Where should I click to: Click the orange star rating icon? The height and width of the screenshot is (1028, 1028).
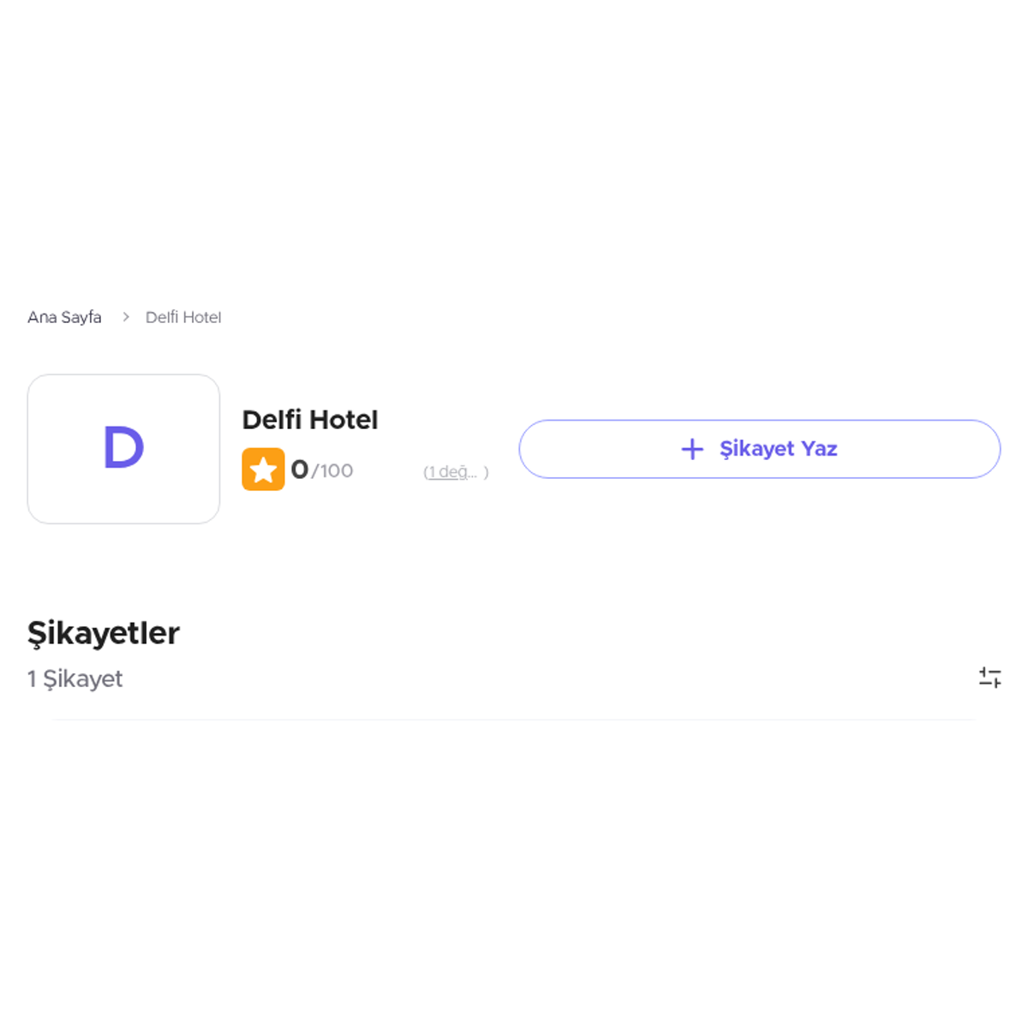pos(263,469)
